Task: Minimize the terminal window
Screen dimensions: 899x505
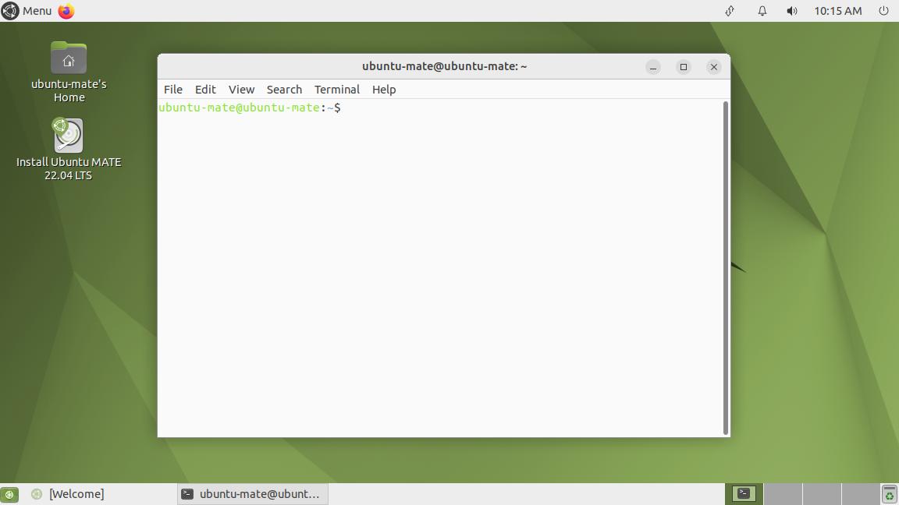Action: click(x=653, y=67)
